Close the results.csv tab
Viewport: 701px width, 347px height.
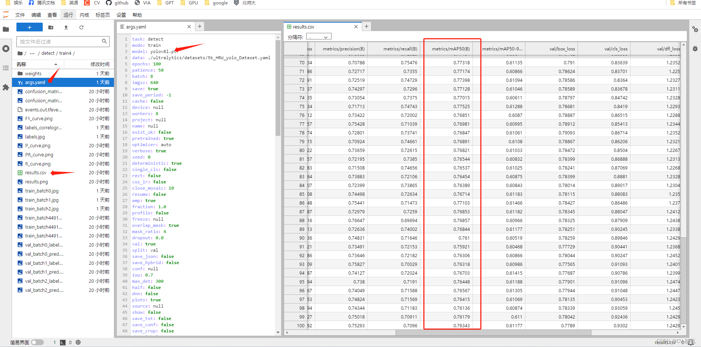(x=356, y=27)
